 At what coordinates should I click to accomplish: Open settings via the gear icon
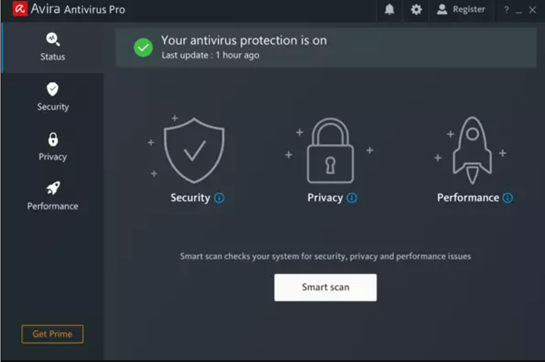pos(416,9)
